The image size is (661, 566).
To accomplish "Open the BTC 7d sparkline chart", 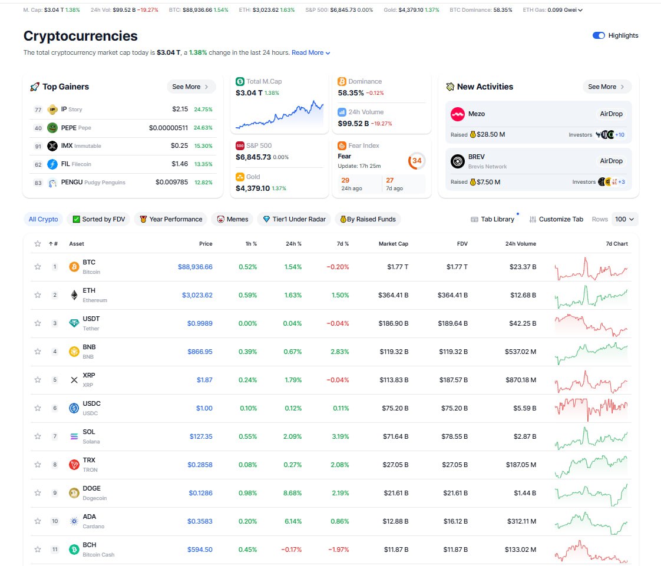I will point(591,269).
